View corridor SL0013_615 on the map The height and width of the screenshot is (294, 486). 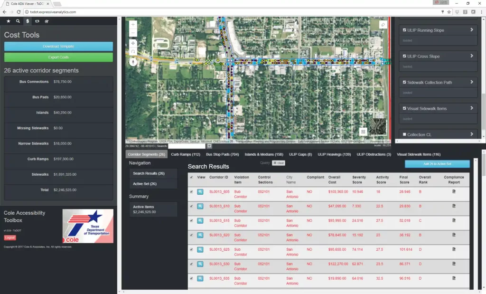point(200,220)
